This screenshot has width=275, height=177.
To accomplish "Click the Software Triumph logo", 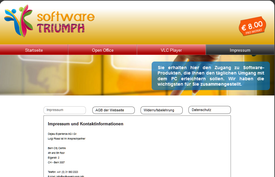I will [49, 21].
